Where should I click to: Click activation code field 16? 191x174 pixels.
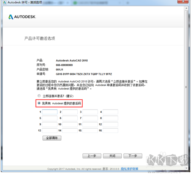point(110,130)
